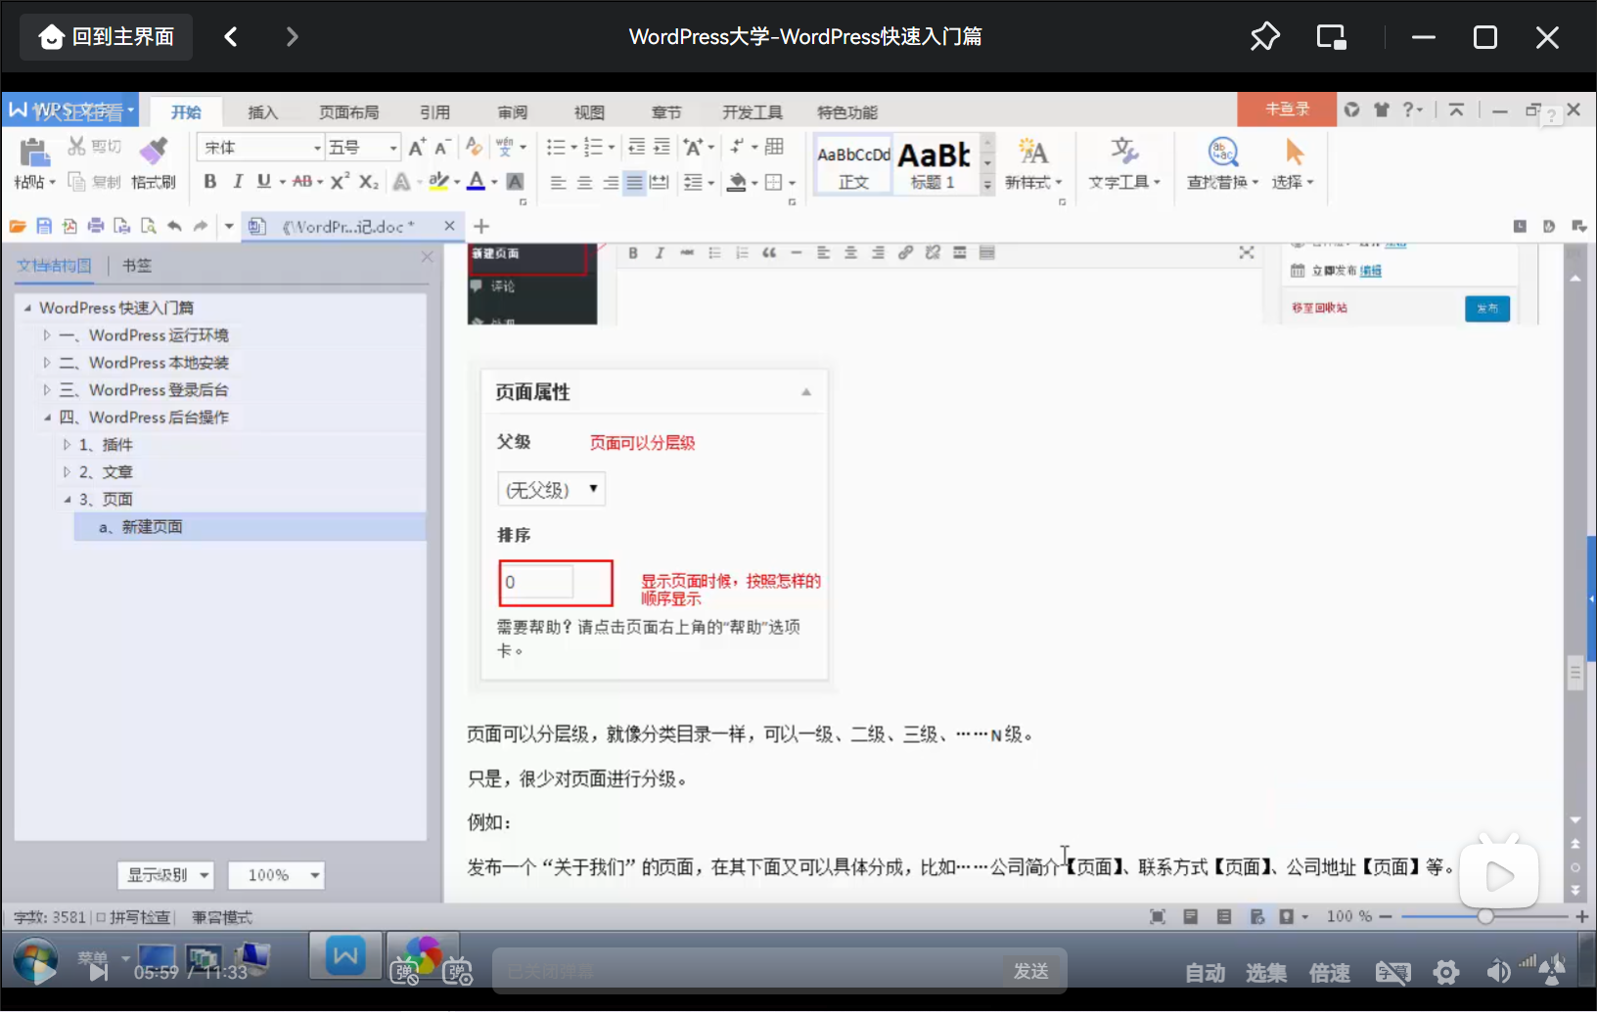The width and height of the screenshot is (1597, 1012).
Task: Click the Save floppy disk icon
Action: (44, 226)
